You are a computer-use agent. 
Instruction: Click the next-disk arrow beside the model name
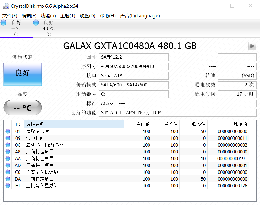click(x=252, y=46)
